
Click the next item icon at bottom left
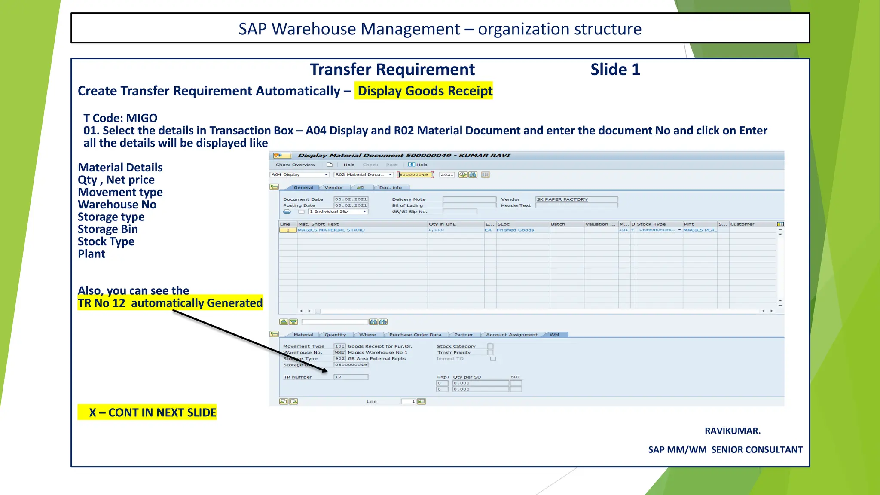point(294,401)
